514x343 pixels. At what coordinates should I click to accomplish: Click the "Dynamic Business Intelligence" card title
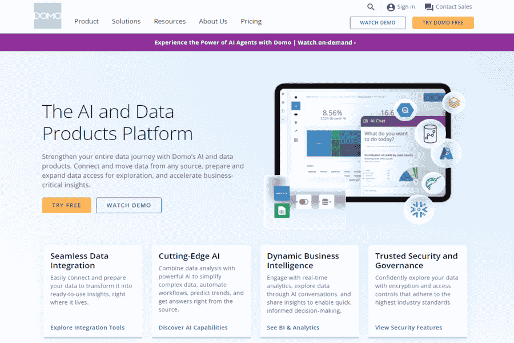click(303, 261)
